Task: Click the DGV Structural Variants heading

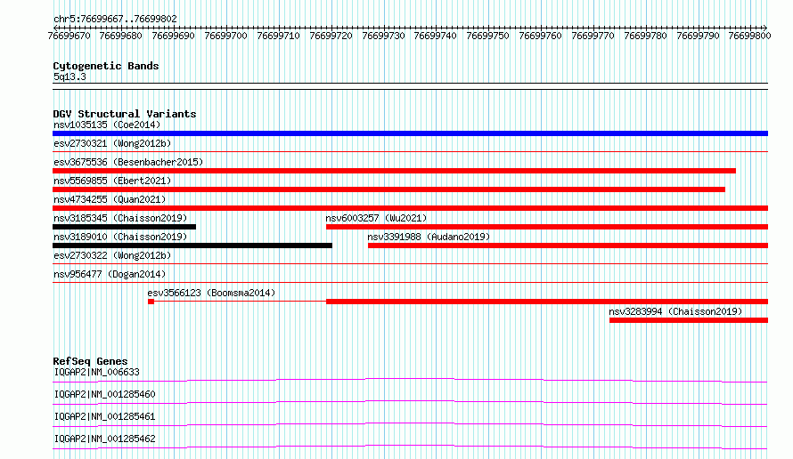Action: pyautogui.click(x=125, y=114)
